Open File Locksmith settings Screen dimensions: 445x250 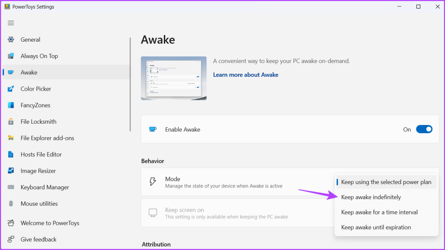[66, 122]
